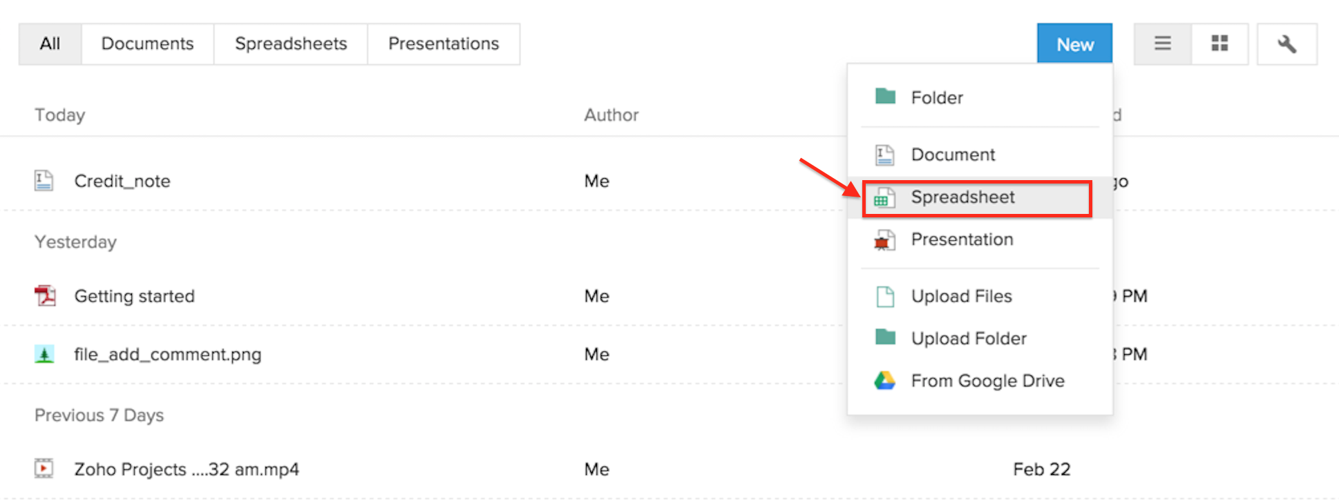Screen dimensions: 1339x501
Task: Click the file_add_comment.png image icon
Action: [44, 355]
